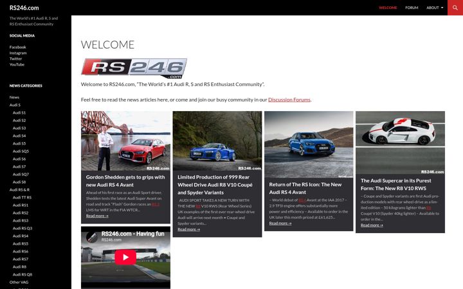
Task: Follow the Discussion Forums link
Action: point(289,100)
